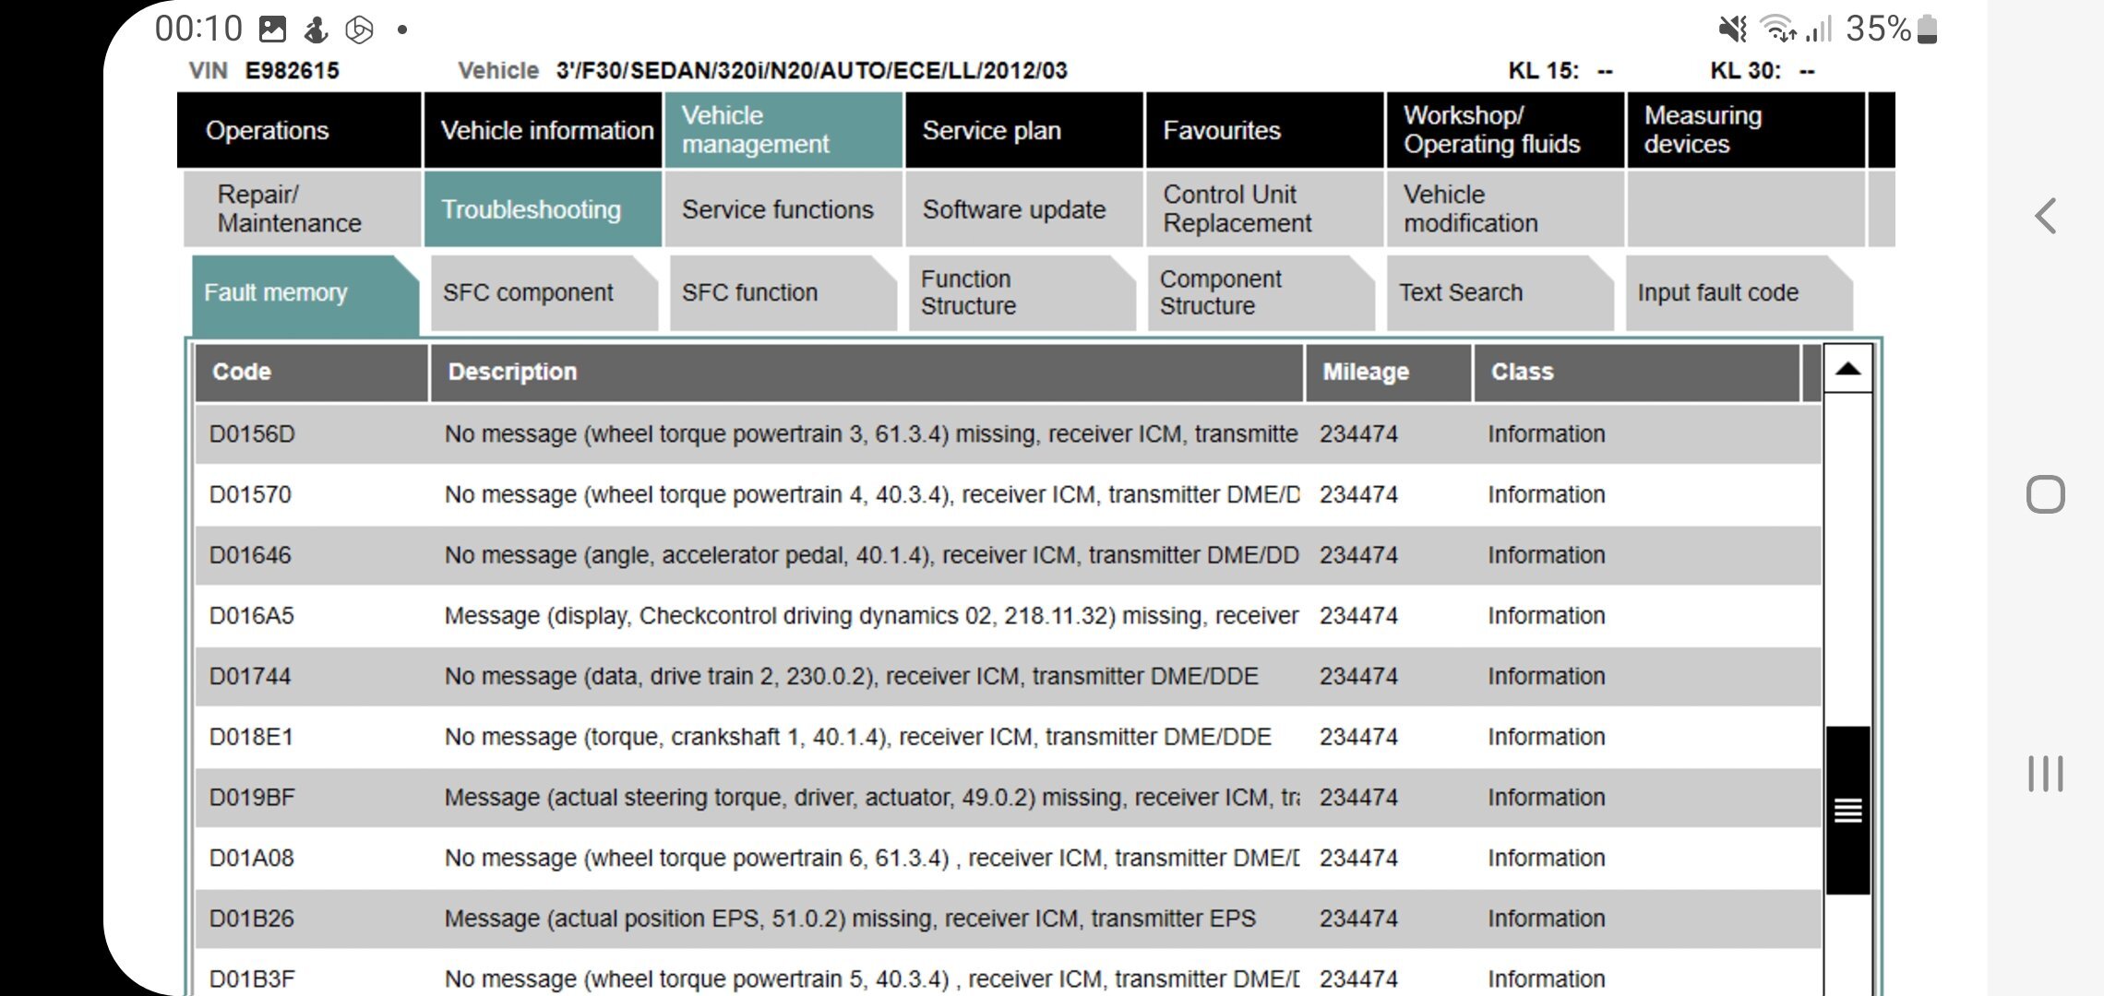Select the Troubleshooting submenu

pyautogui.click(x=543, y=209)
